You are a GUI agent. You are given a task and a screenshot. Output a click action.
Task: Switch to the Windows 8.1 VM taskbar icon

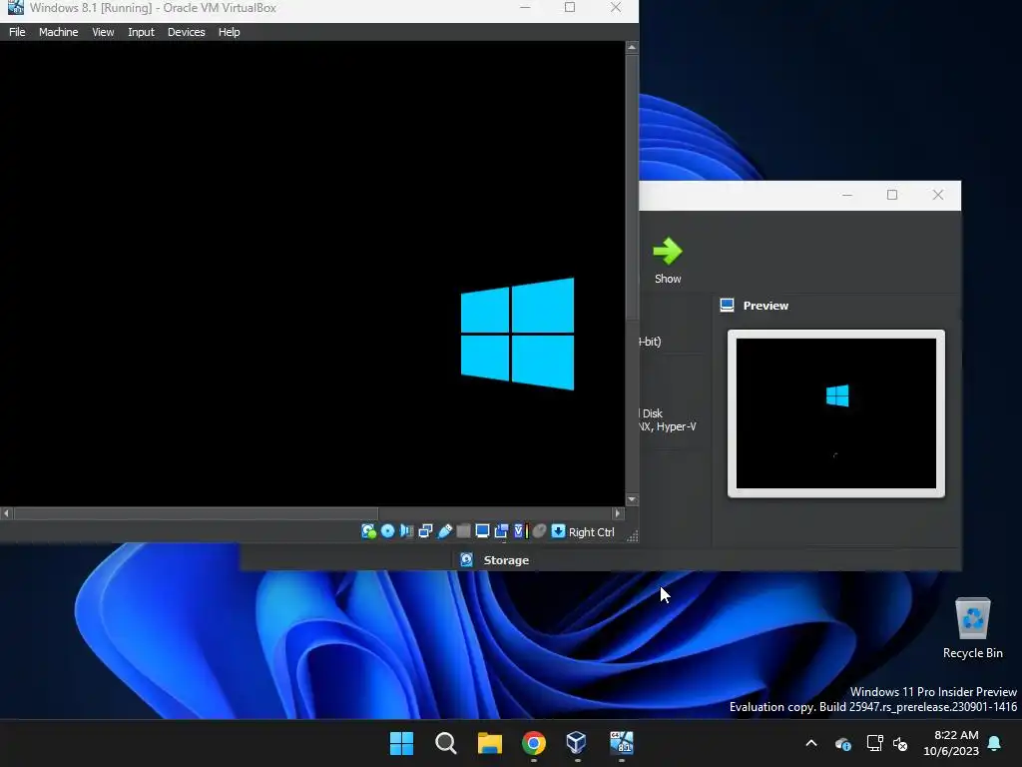[621, 743]
